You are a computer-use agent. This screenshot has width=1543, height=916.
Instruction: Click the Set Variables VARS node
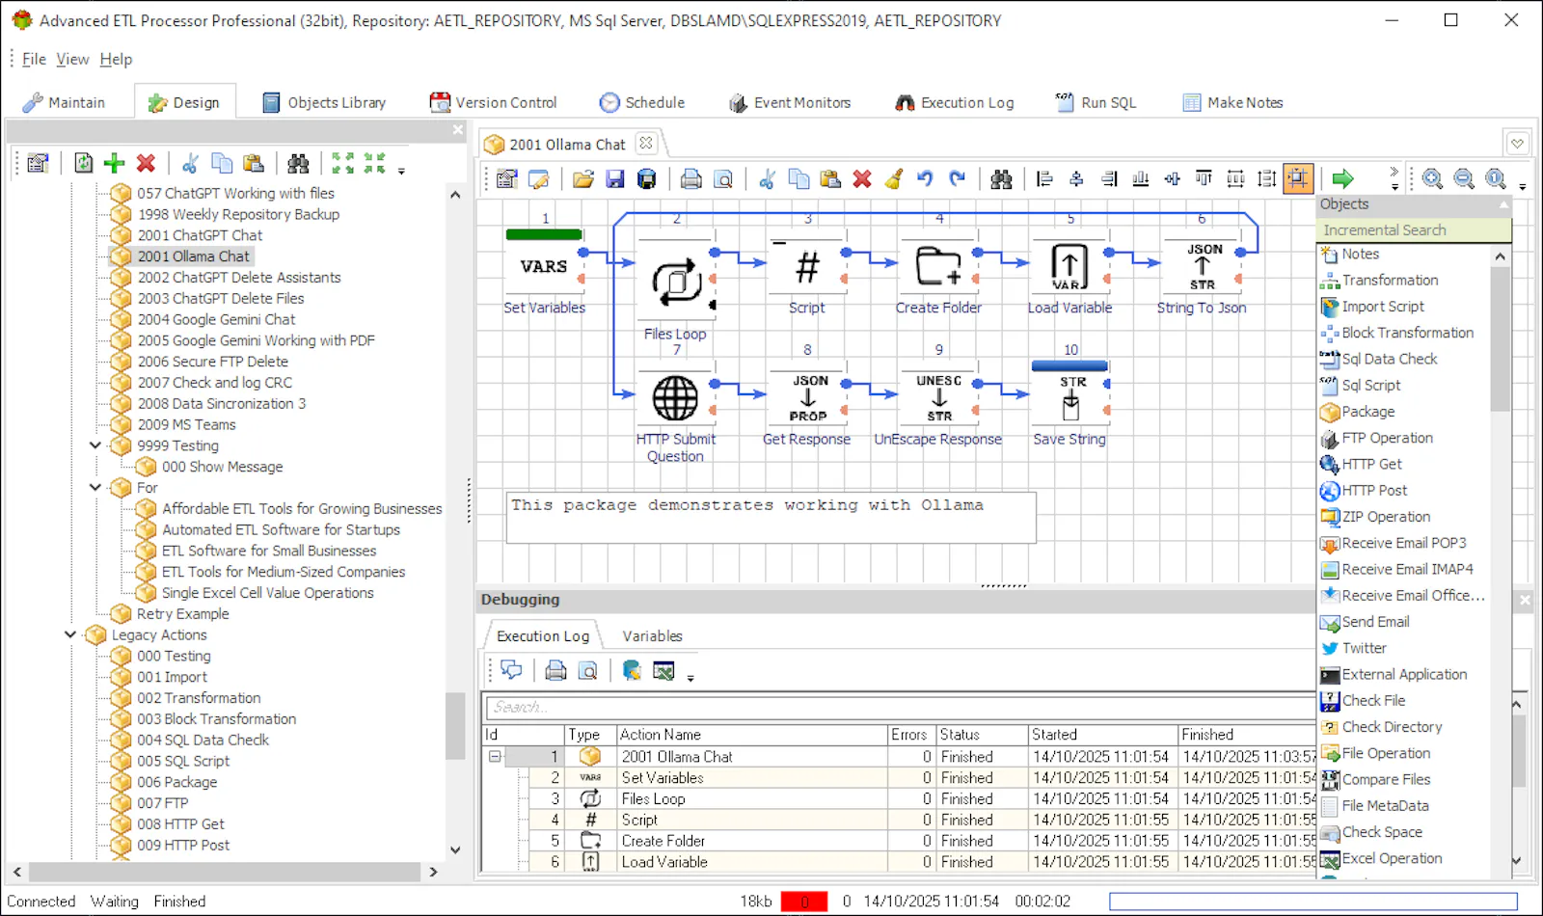pyautogui.click(x=544, y=267)
